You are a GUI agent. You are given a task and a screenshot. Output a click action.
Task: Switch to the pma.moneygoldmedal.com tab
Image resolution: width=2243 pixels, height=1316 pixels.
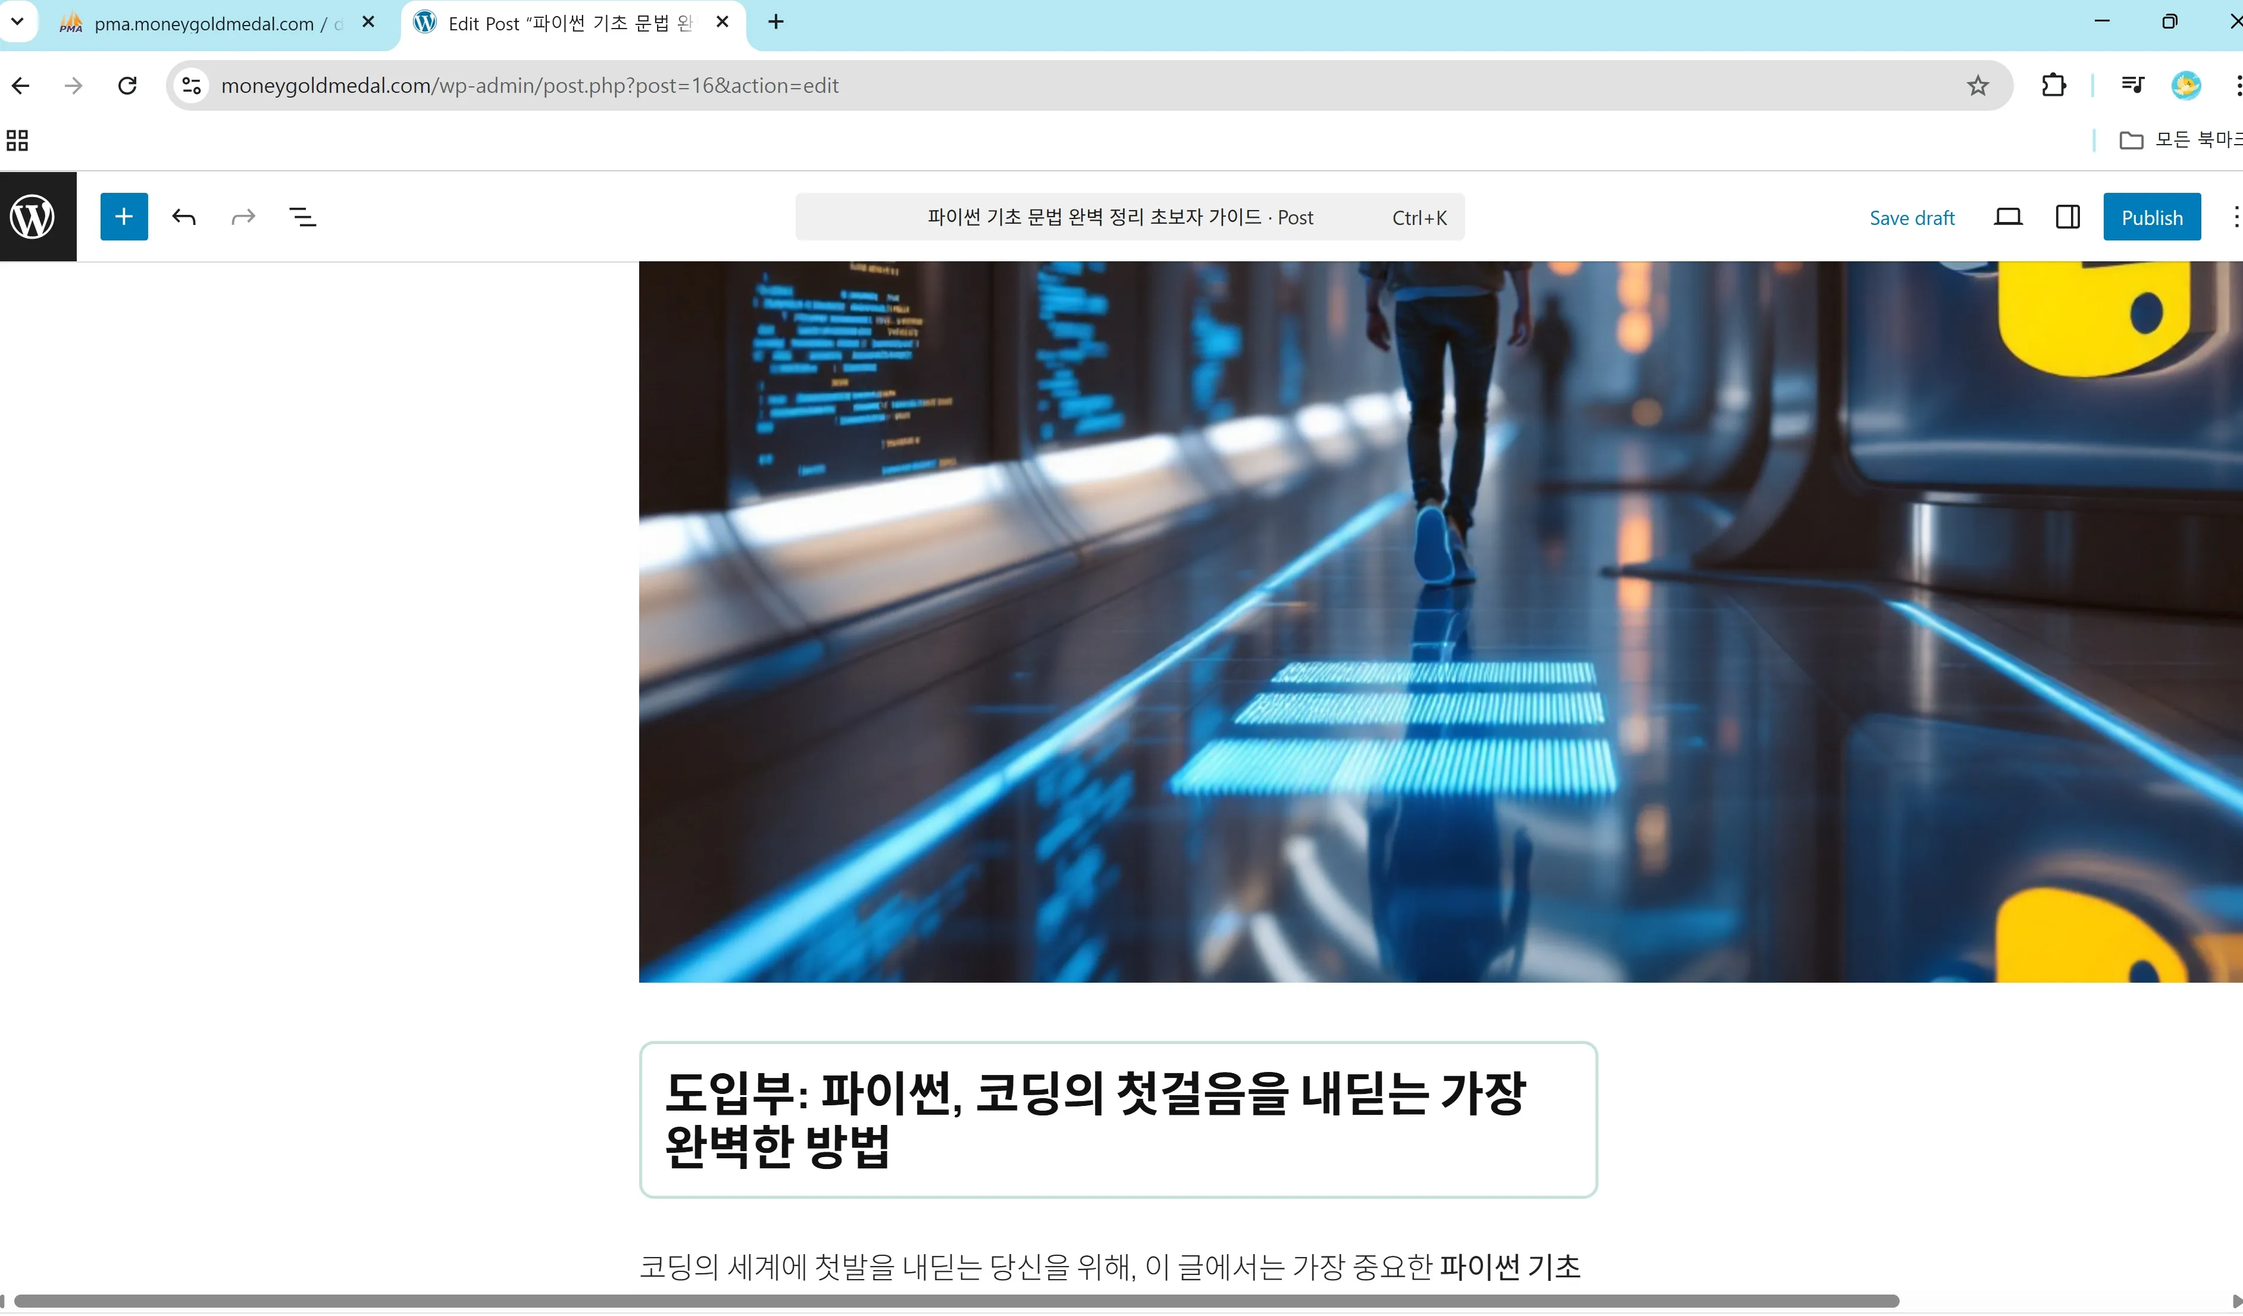[x=205, y=23]
